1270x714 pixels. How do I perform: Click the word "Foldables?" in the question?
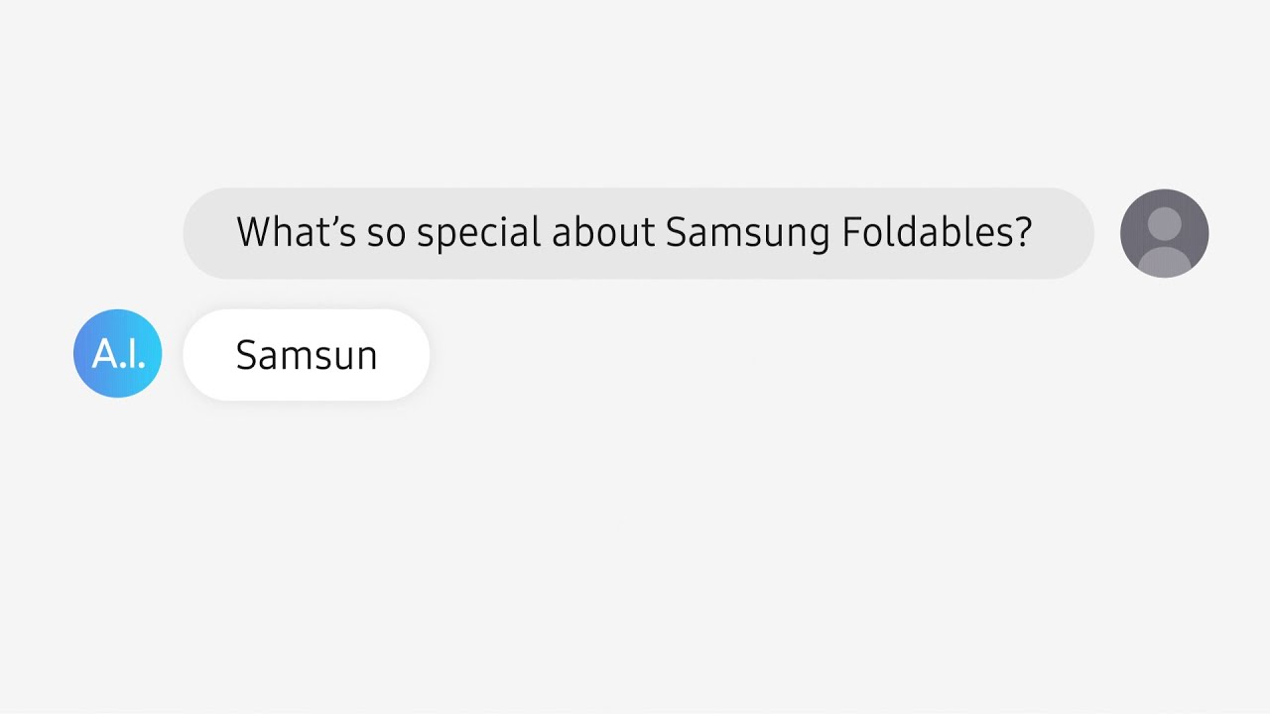click(x=937, y=233)
